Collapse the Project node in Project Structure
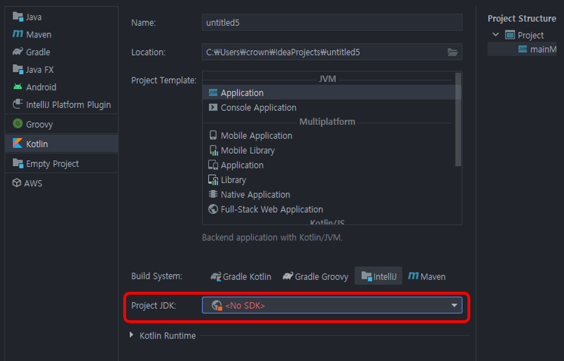 click(495, 35)
